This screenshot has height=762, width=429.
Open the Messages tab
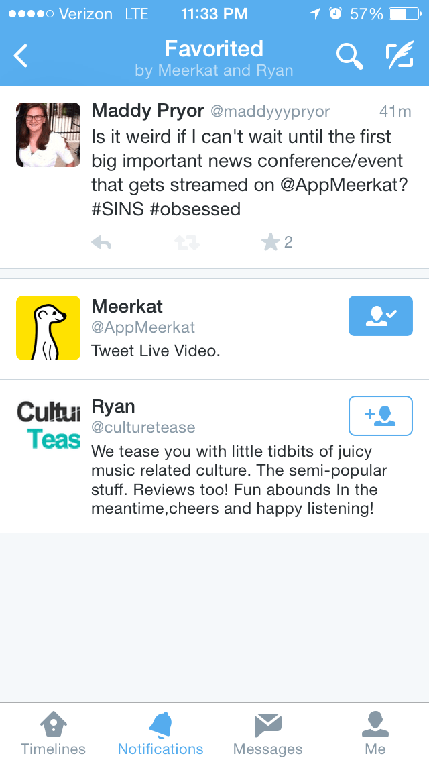[x=267, y=733]
